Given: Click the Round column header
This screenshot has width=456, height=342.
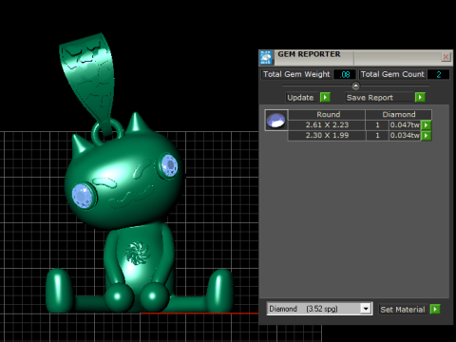Looking at the screenshot, I should (327, 114).
